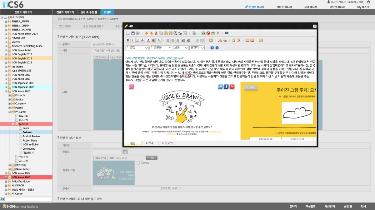This screenshot has height=210, width=375.
Task: Open the 보통 font size dropdown
Action: (181, 48)
